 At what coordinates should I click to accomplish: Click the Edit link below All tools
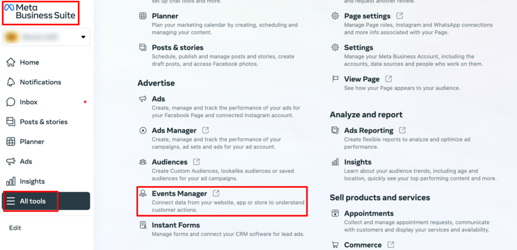15,228
